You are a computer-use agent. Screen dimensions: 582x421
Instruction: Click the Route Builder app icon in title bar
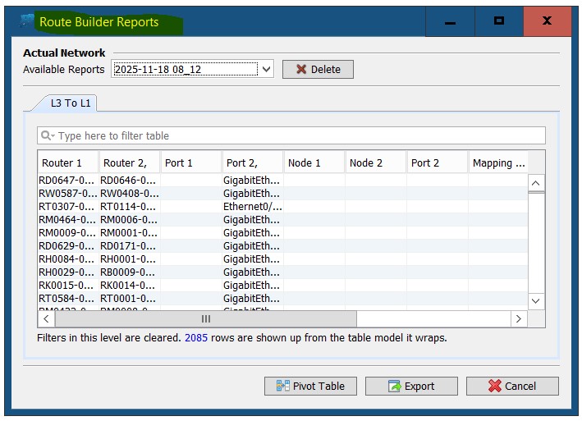click(27, 21)
